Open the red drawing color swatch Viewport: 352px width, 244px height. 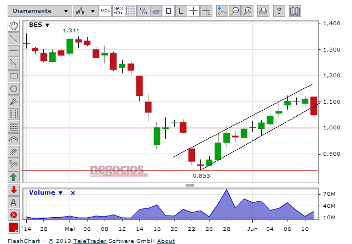[14, 228]
